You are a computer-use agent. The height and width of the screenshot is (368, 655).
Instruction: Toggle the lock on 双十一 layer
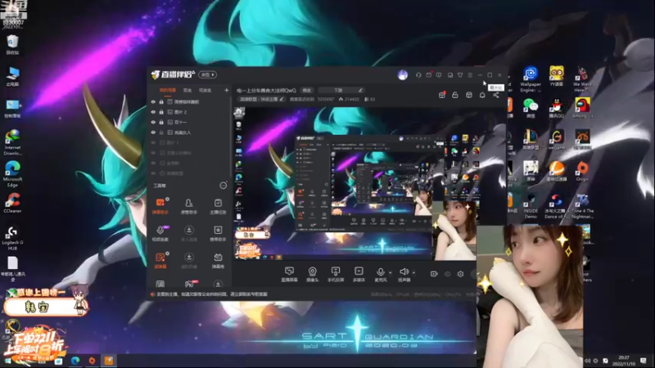click(161, 122)
